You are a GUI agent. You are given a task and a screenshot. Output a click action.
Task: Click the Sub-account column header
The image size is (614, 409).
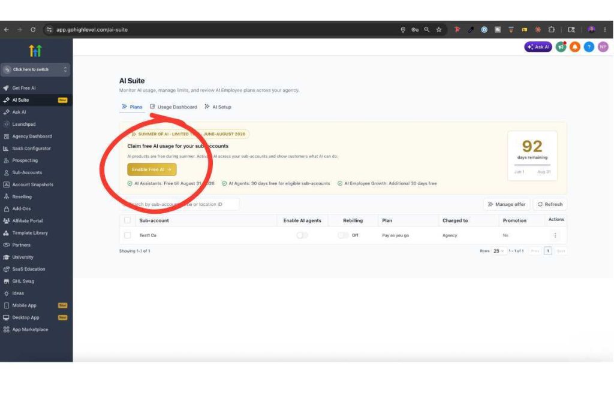click(154, 220)
